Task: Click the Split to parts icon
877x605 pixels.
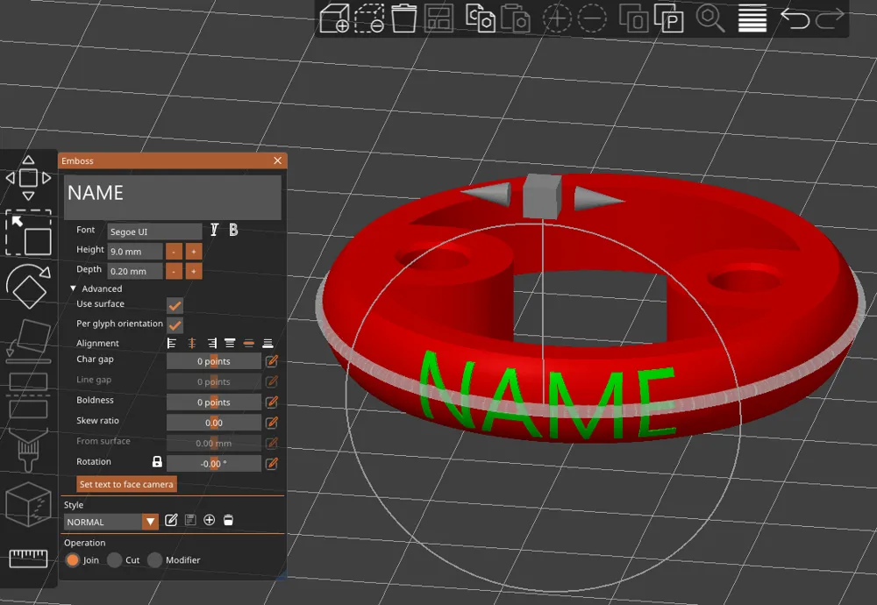Action: pyautogui.click(x=668, y=18)
